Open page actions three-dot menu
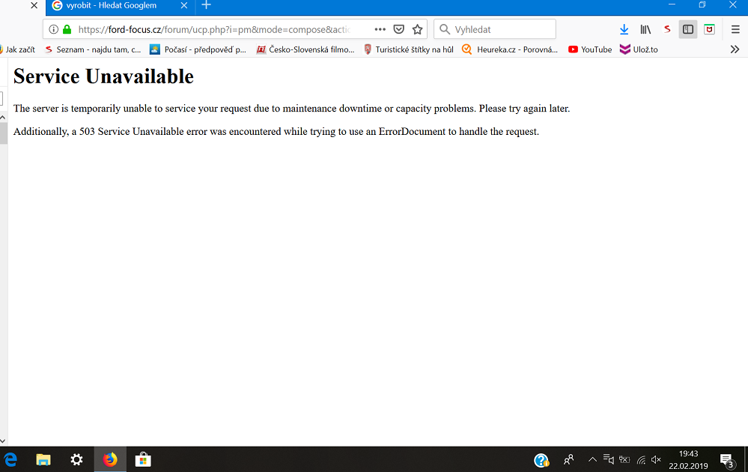 click(380, 29)
